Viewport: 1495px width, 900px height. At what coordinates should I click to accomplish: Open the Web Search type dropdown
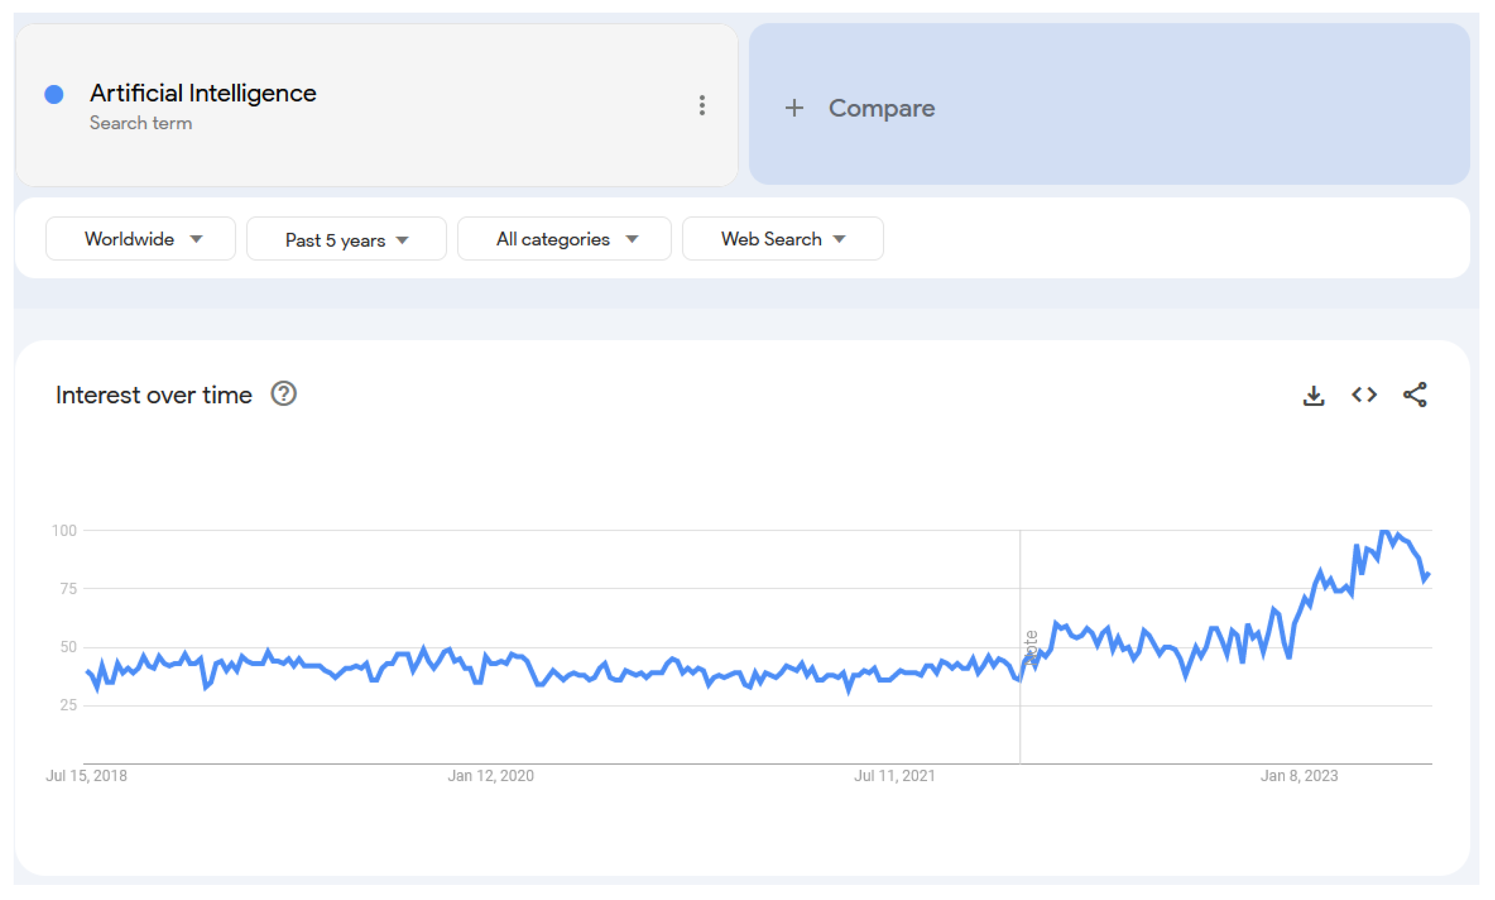[x=782, y=239]
